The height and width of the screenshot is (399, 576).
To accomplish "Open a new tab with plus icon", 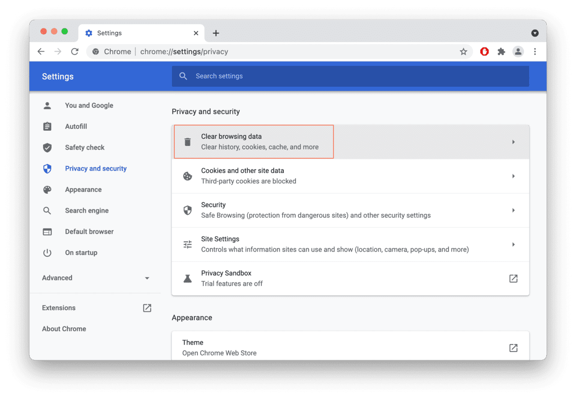I will click(x=216, y=33).
